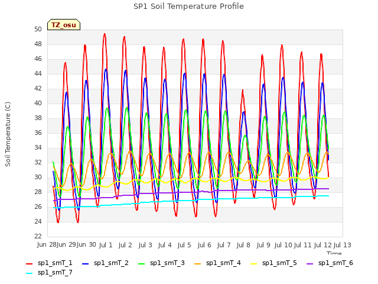Image resolution: width=378 pixels, height=284 pixels.
Task: Click the Jul 13 x-axis tick label
Action: point(343,245)
